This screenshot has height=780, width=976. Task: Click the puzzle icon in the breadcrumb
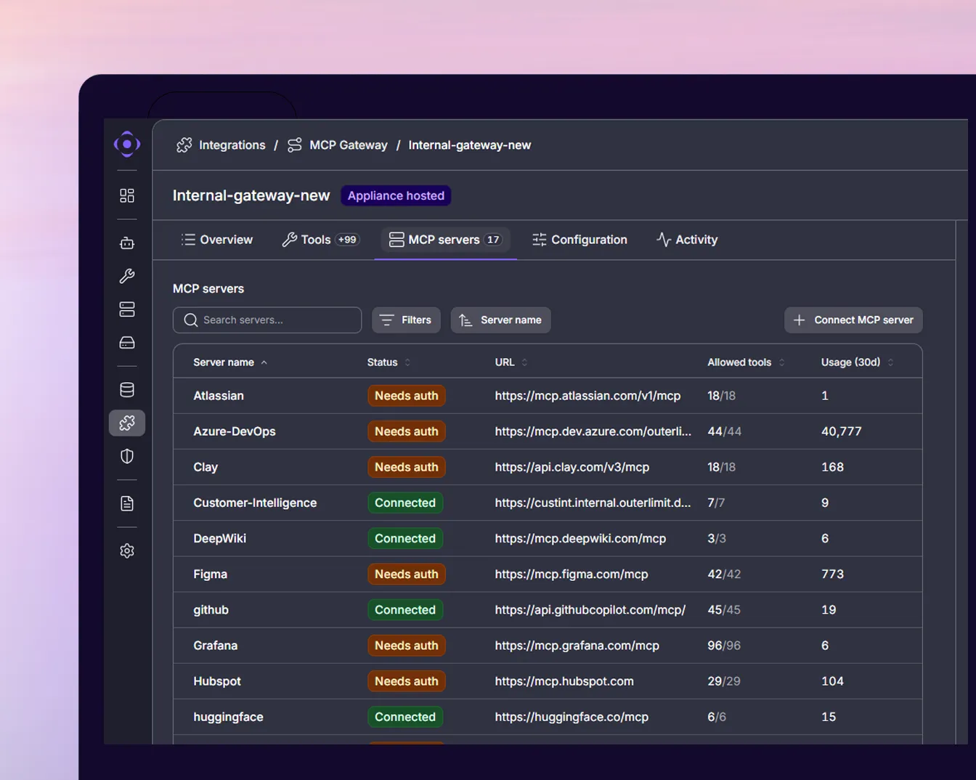184,145
